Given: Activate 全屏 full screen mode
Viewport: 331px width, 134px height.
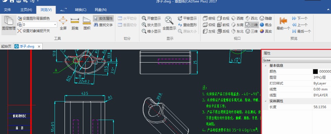Looking at the screenshot, I should pyautogui.click(x=63, y=23).
